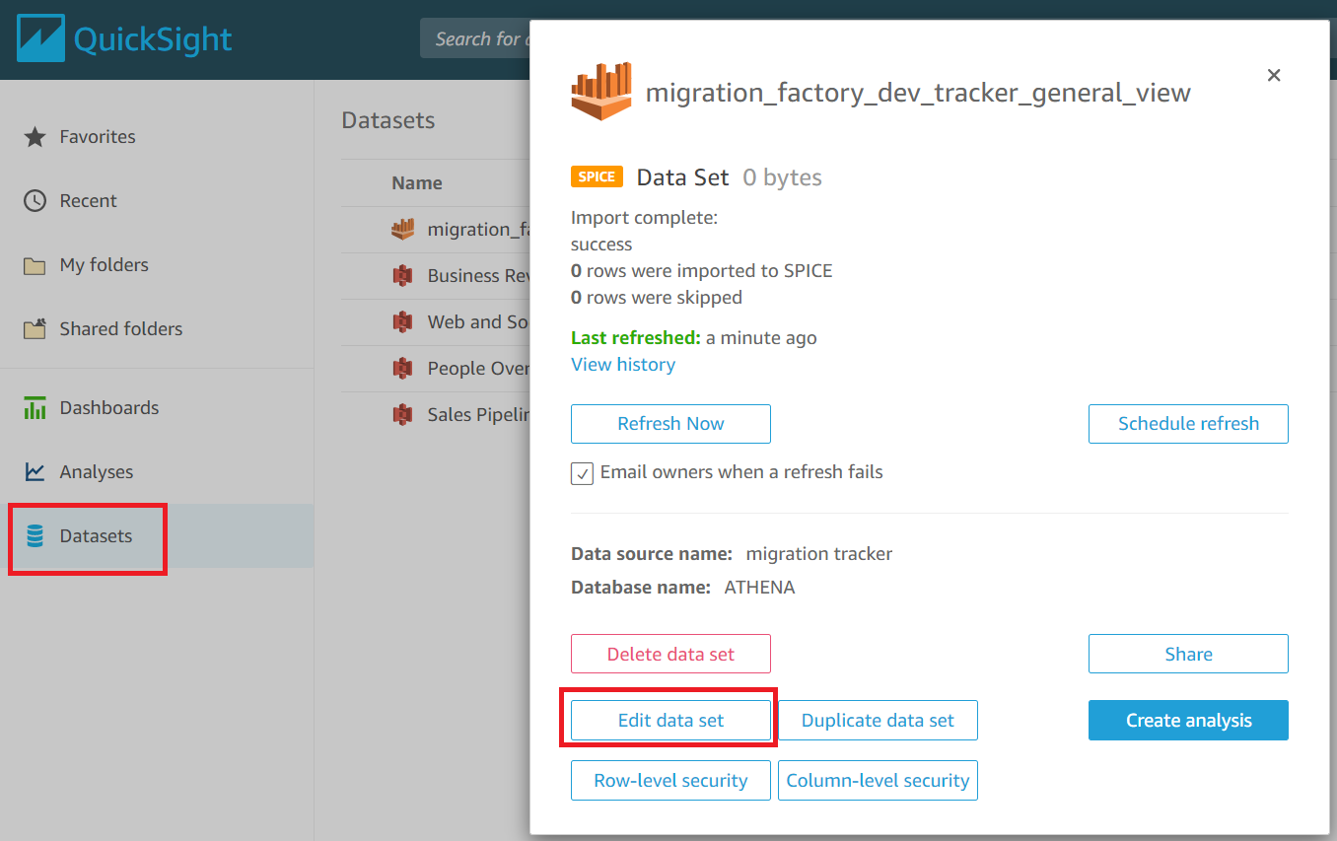Image resolution: width=1337 pixels, height=841 pixels.
Task: Click the Delete data set button
Action: click(670, 654)
